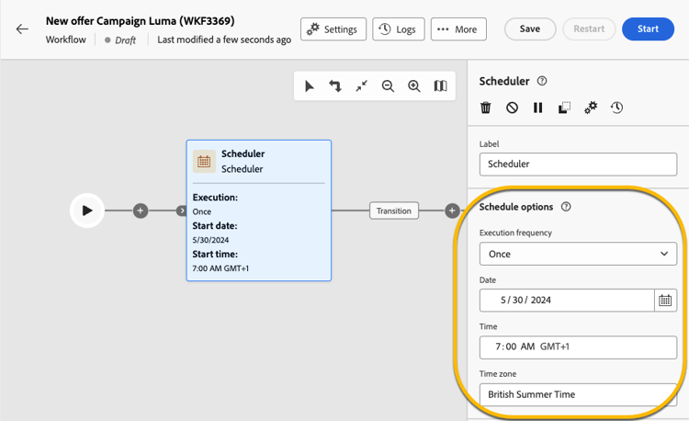Disable the Scheduler activity

(x=512, y=108)
